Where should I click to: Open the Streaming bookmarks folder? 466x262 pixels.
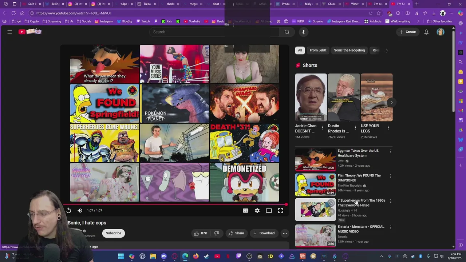(x=52, y=21)
